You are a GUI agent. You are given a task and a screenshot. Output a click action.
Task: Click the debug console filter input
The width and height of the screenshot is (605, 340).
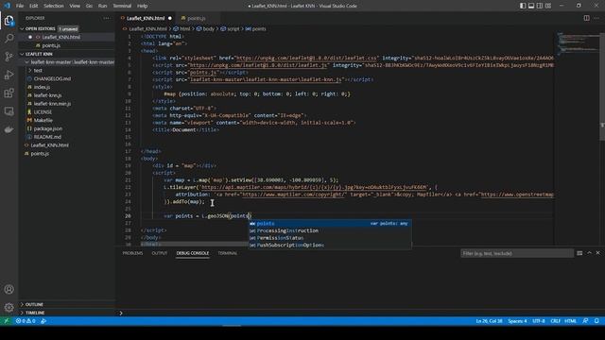coord(517,253)
